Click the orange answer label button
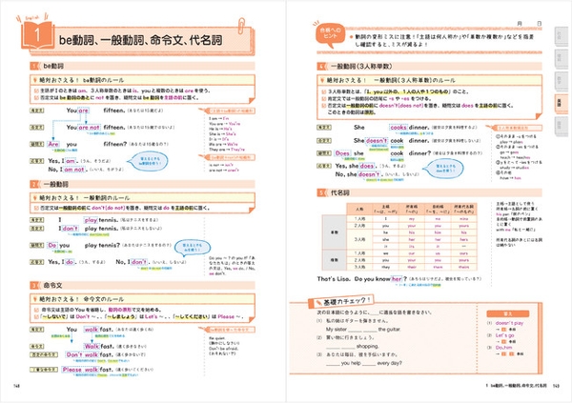 click(508, 313)
